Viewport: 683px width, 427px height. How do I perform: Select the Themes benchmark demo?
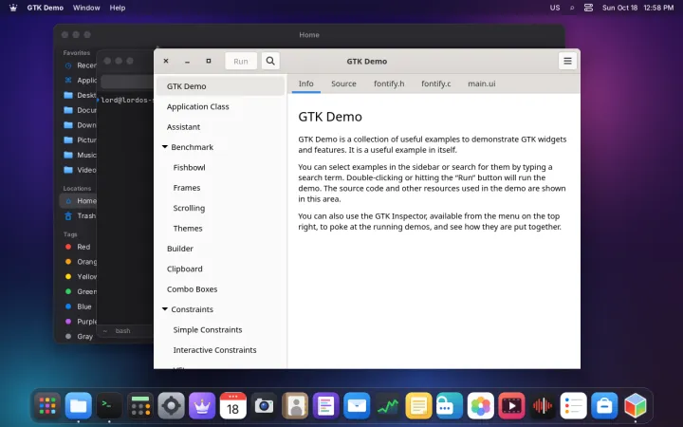(220, 229)
